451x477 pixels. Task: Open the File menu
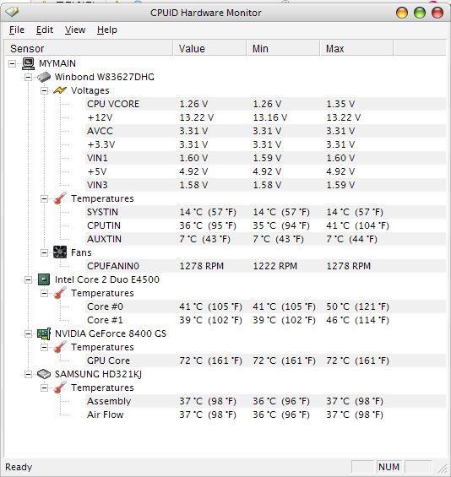coord(17,30)
